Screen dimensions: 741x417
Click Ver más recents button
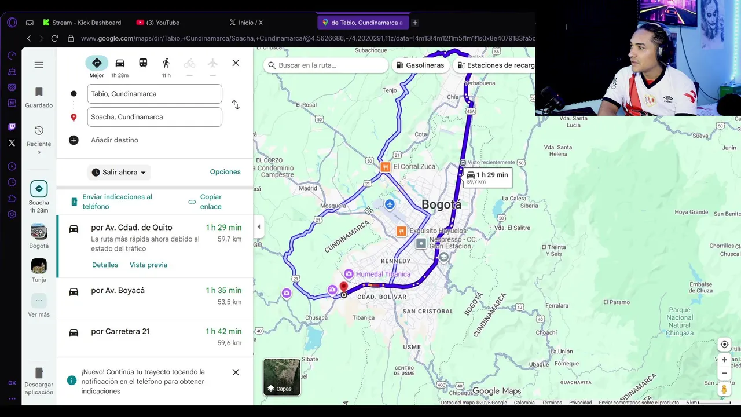pyautogui.click(x=39, y=306)
